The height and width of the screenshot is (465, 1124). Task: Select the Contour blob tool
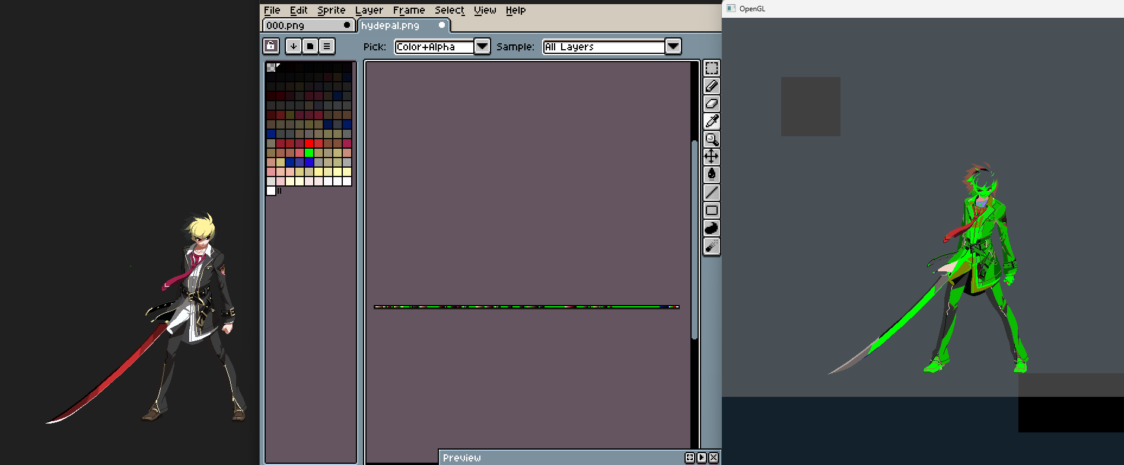[x=712, y=228]
